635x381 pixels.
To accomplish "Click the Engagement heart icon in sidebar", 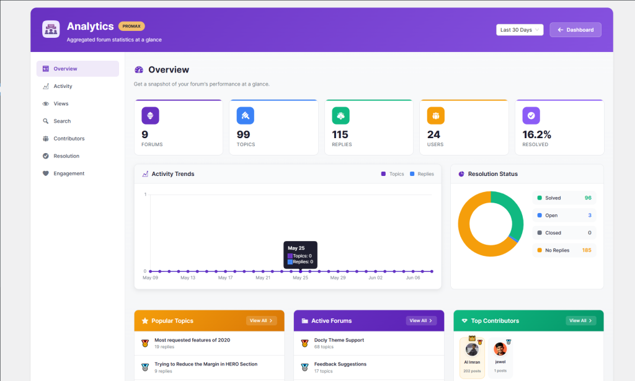I will 46,173.
